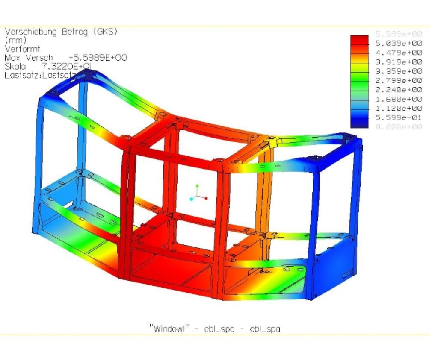Click the 0.000e+00 minimum legend value
The image size is (438, 361).
point(399,127)
